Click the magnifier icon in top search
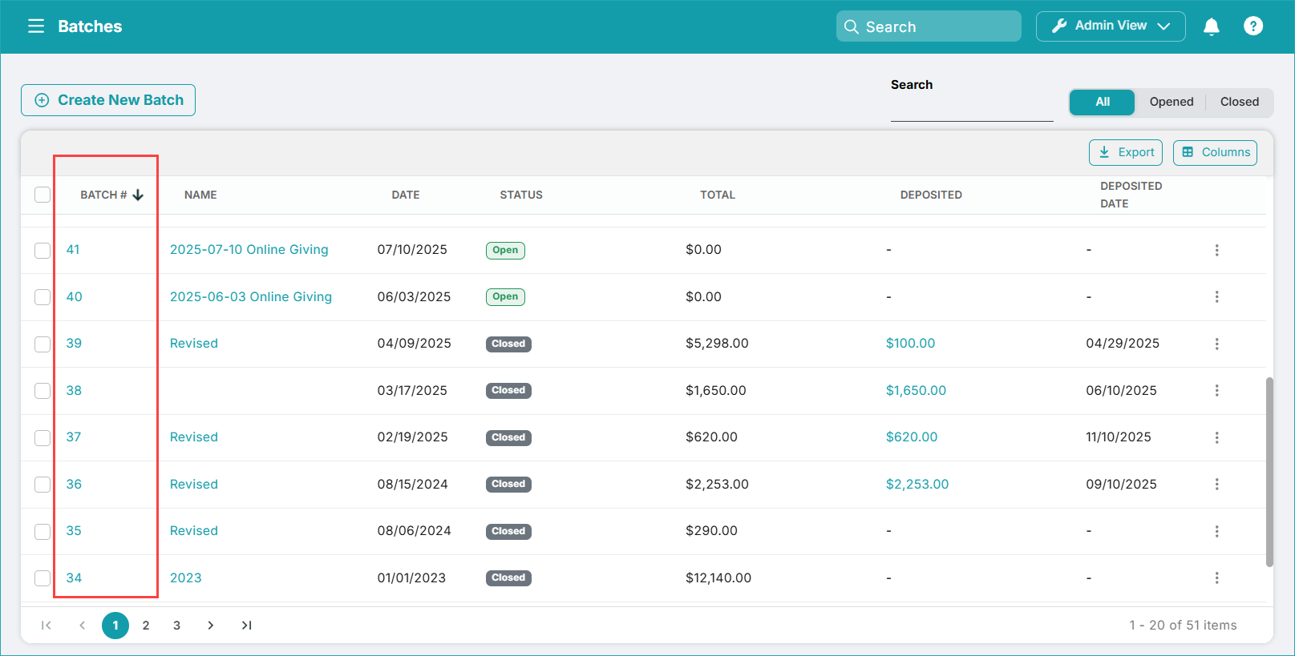Viewport: 1295px width, 656px height. coord(852,26)
